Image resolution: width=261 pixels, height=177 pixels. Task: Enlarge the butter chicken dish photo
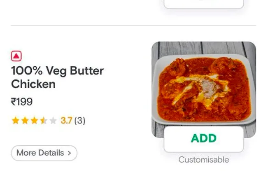(x=203, y=82)
